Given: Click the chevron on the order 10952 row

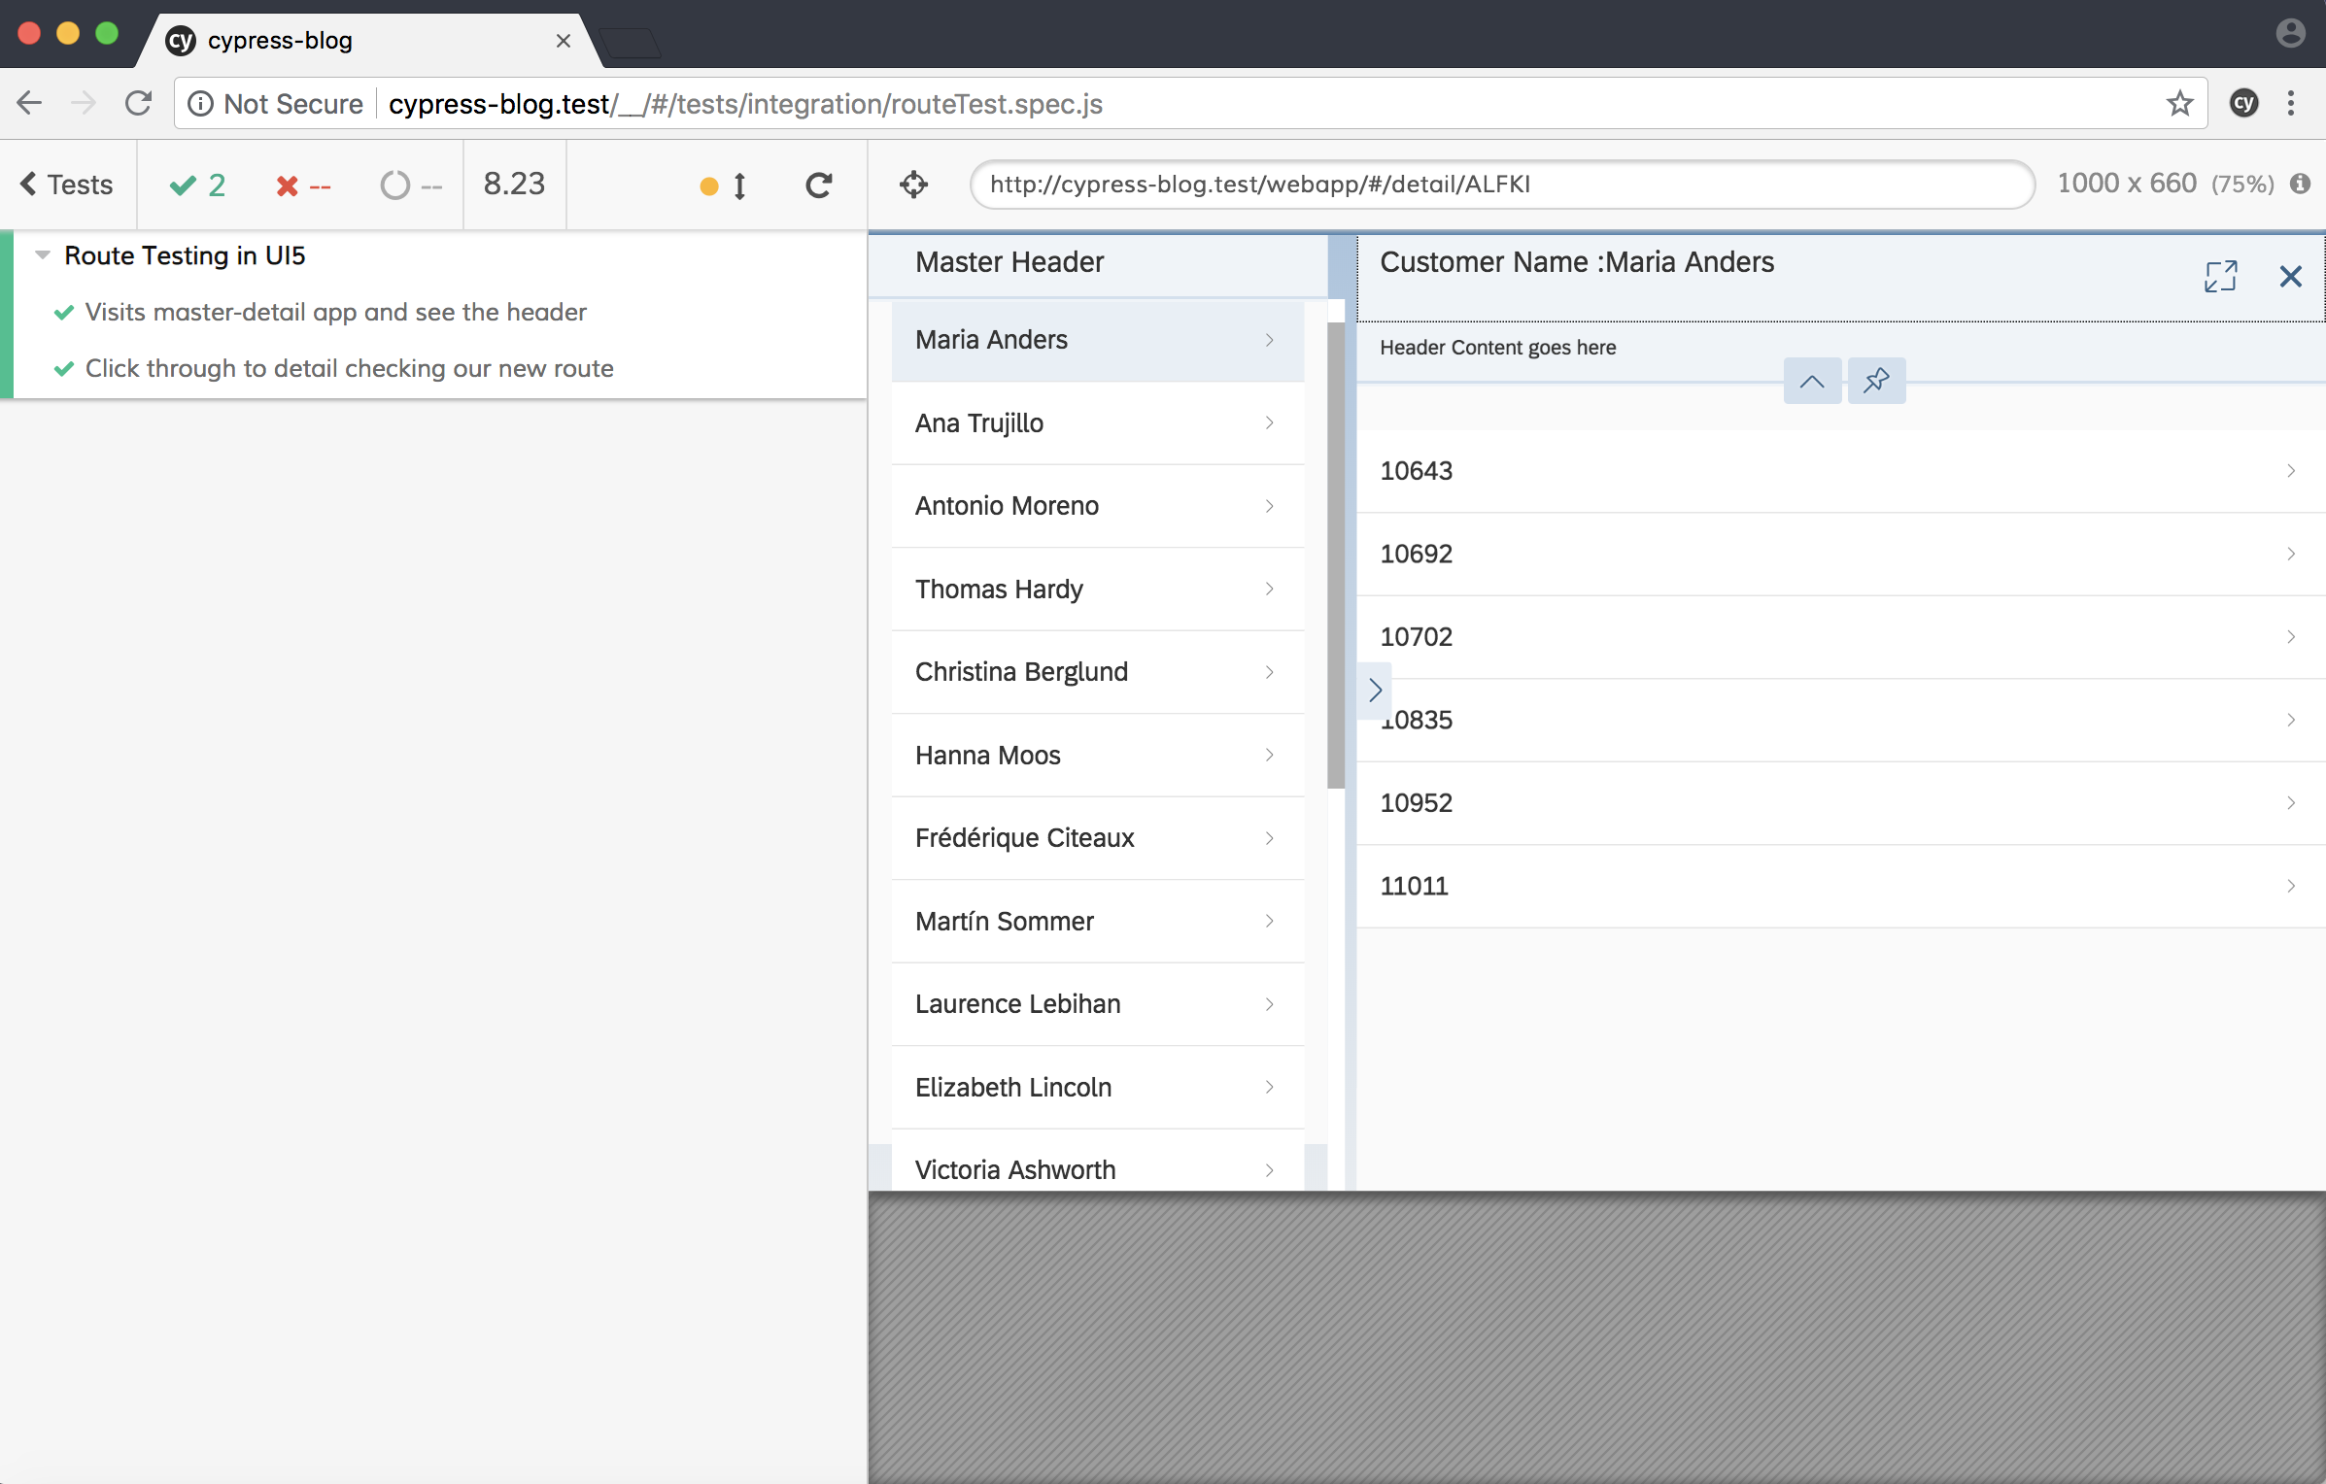Looking at the screenshot, I should pos(2291,803).
